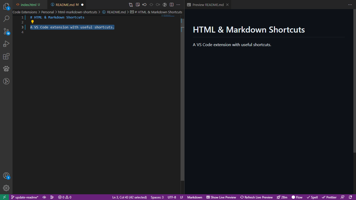Open Source Control view with 10 changes
The height and width of the screenshot is (200, 356).
[x=6, y=31]
